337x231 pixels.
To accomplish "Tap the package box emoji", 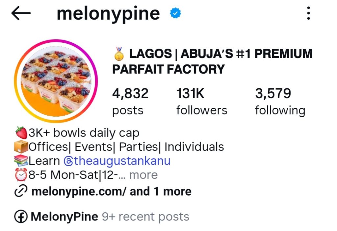I will pos(21,147).
